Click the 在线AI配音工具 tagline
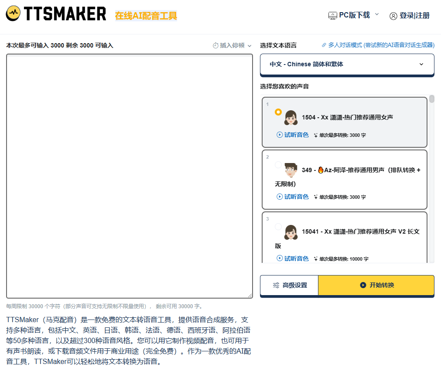Screen dimensions: 441x374 point(146,16)
